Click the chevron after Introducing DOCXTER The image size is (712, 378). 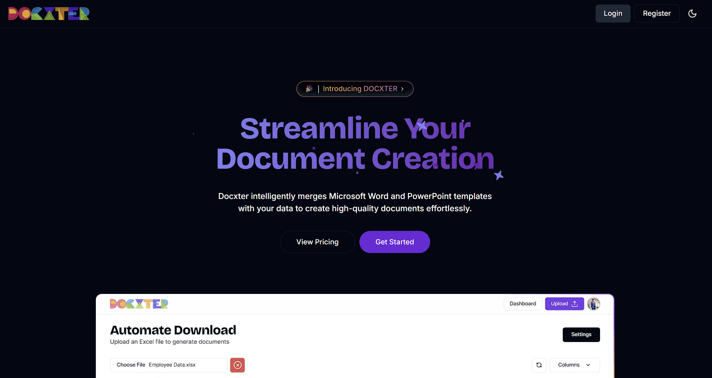click(x=402, y=89)
